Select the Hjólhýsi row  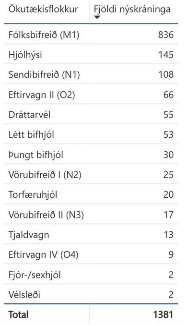point(91,54)
